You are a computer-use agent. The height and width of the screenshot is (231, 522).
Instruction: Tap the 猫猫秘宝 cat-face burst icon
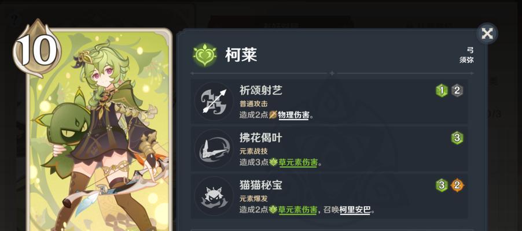tap(214, 196)
